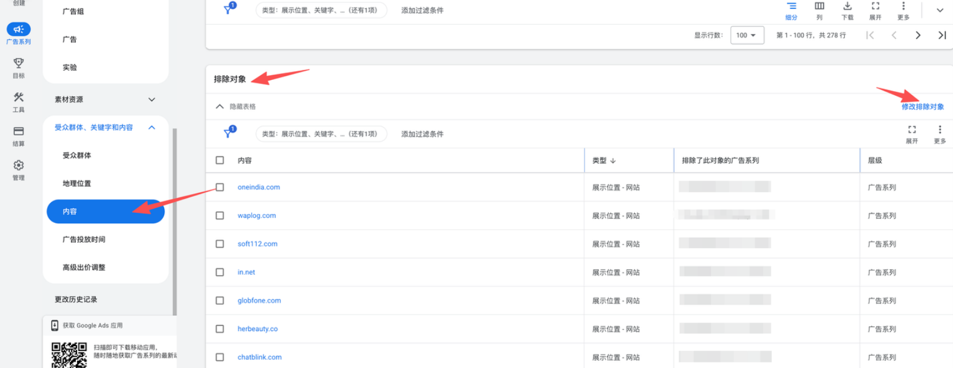Collapse table with 隐藏表格 chevron
The width and height of the screenshot is (953, 368).
219,106
